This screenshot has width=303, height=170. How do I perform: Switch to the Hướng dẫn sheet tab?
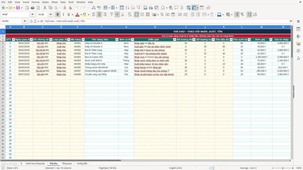[82, 164]
